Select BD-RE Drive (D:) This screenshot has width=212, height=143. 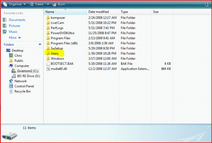(x=29, y=76)
